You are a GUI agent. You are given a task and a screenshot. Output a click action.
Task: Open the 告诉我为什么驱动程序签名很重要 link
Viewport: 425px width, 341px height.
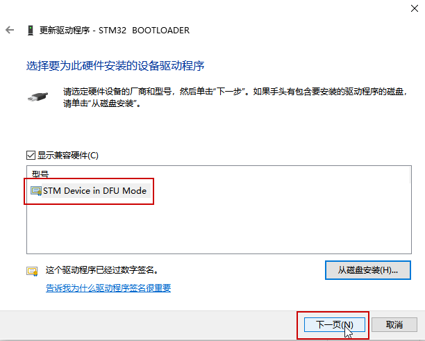108,288
